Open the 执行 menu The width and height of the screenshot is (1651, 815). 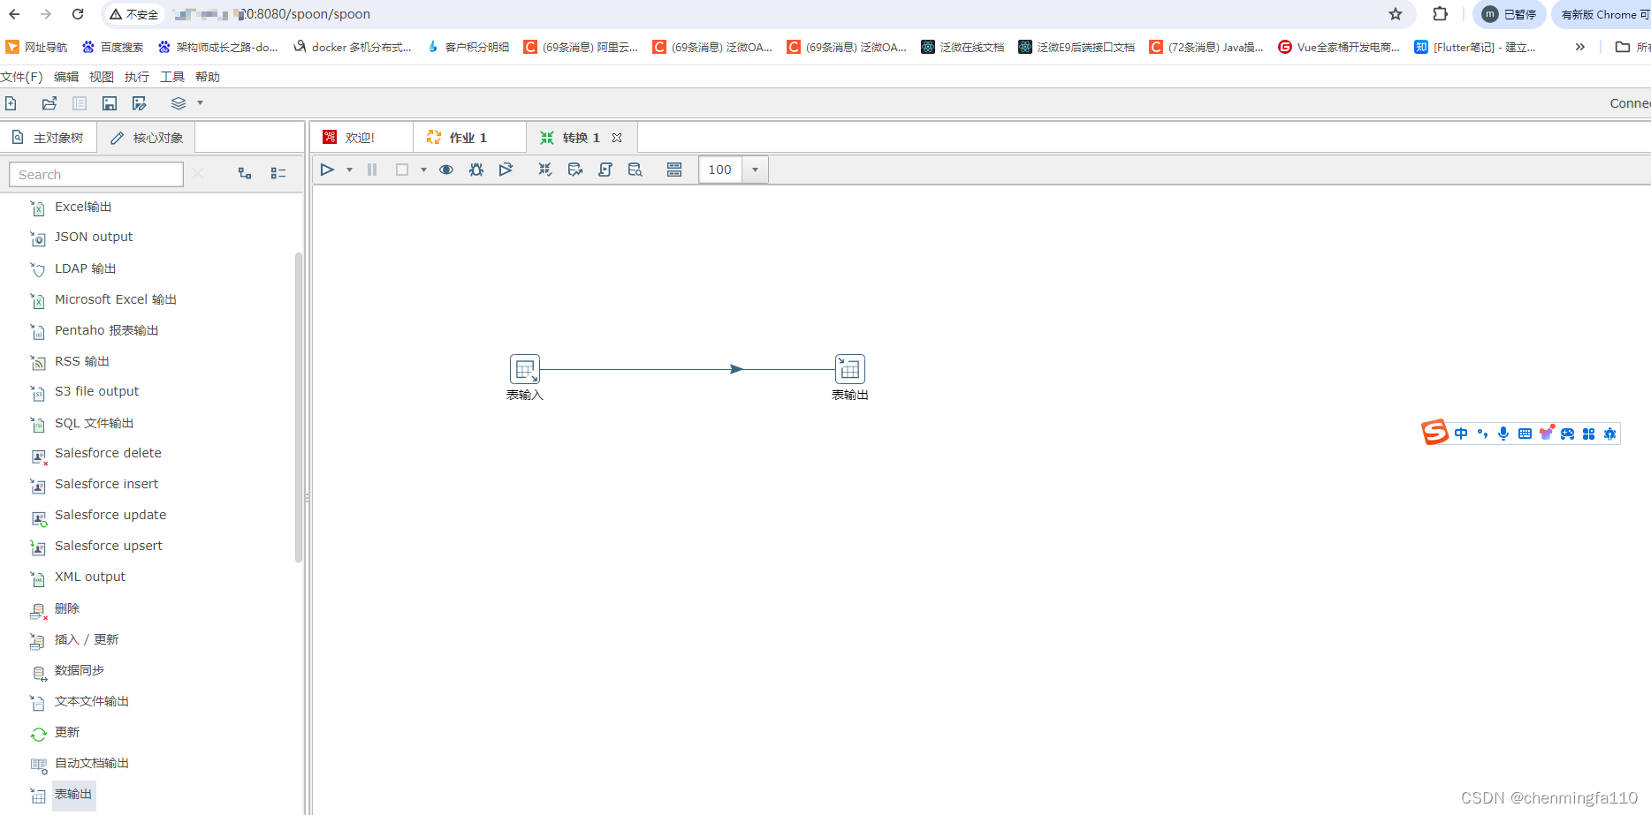(136, 77)
